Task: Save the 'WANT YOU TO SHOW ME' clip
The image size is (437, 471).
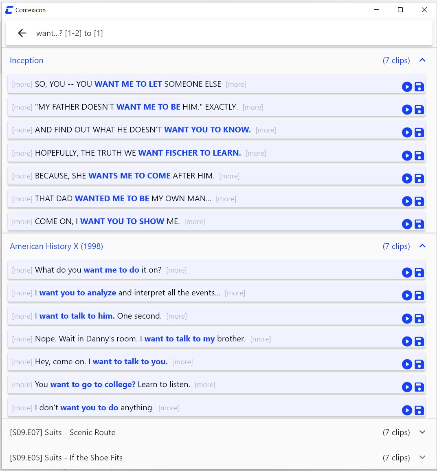Action: [x=419, y=224]
